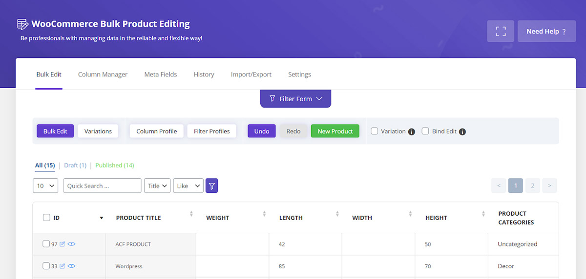Click the Quick Search input field

pos(102,186)
